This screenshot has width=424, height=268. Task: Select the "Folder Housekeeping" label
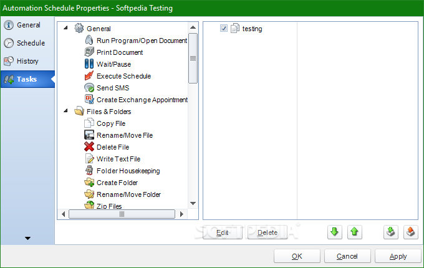128,171
